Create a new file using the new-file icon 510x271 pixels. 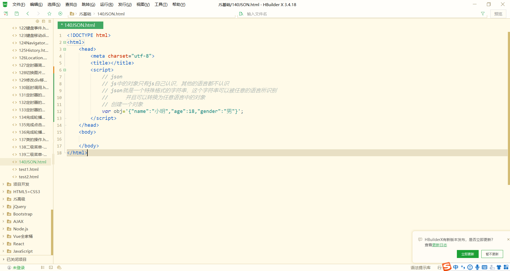click(6, 14)
